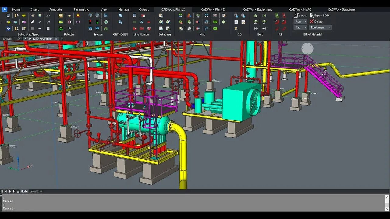Open the application menu logo button
This screenshot has width=390, height=219.
click(x=5, y=9)
